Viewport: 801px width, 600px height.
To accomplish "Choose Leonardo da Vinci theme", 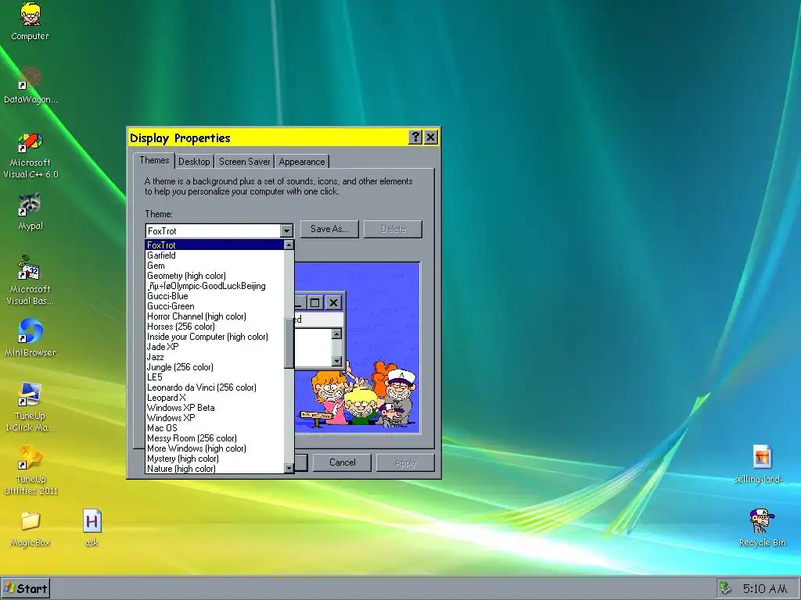I will [x=214, y=387].
